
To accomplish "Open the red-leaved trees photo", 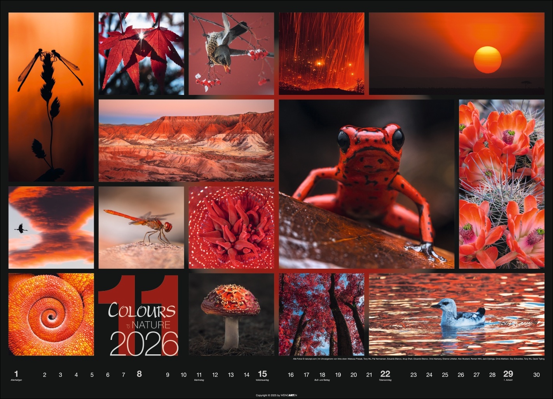I will pos(321,314).
